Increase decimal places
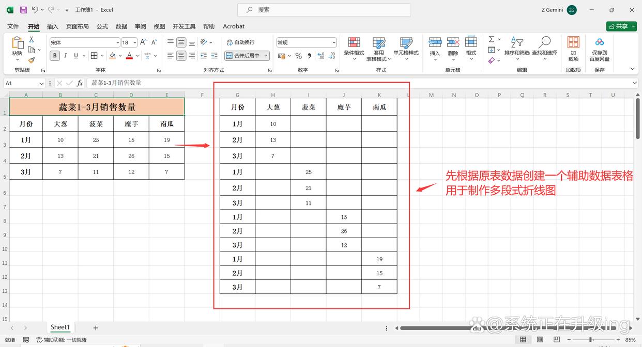 click(320, 56)
